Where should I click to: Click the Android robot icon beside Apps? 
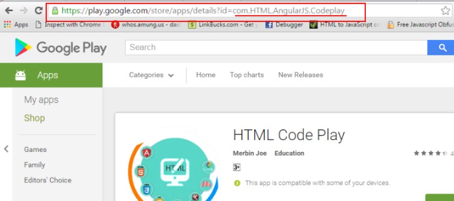click(20, 75)
